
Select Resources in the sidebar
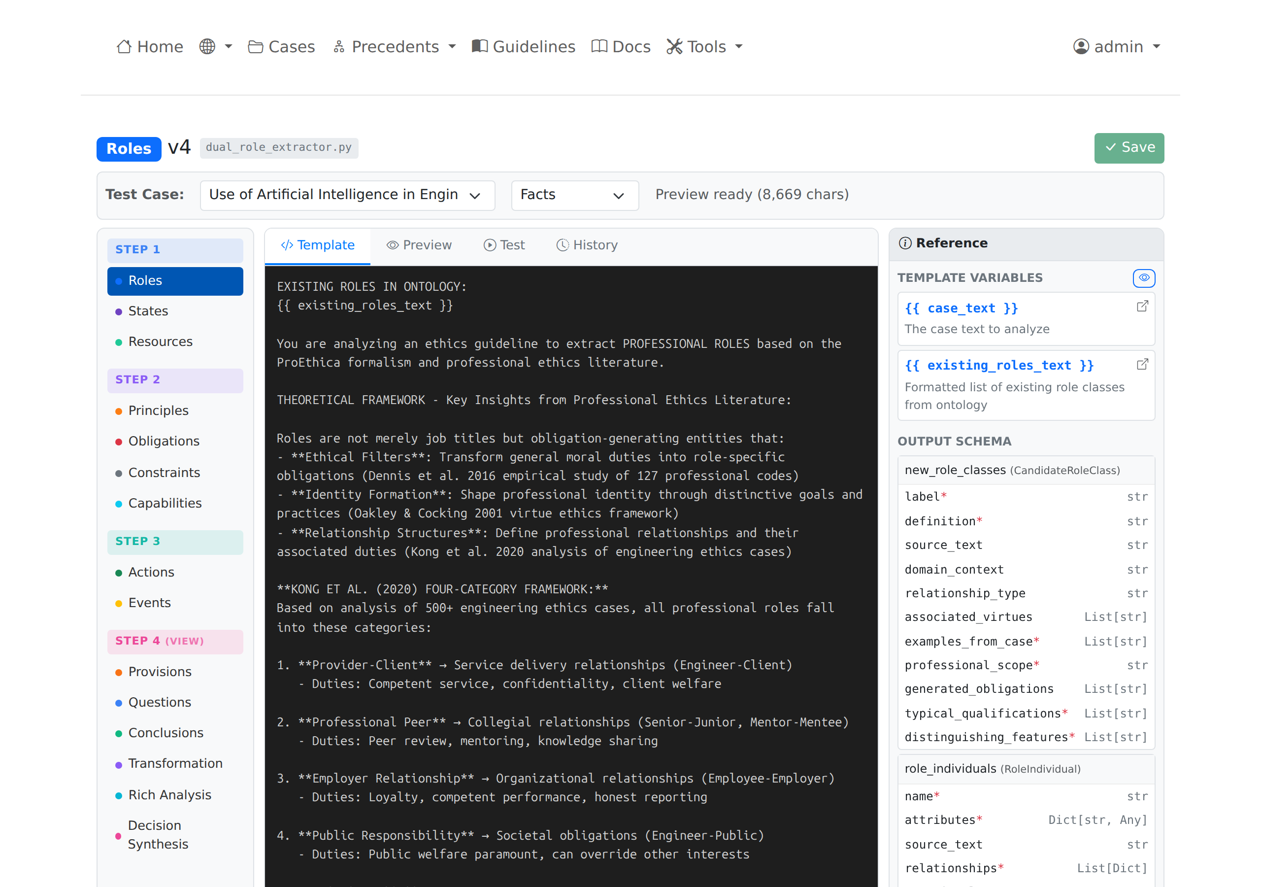point(175,342)
